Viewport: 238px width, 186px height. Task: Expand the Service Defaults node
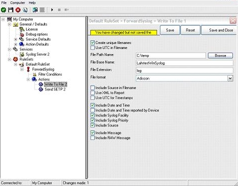(16, 39)
